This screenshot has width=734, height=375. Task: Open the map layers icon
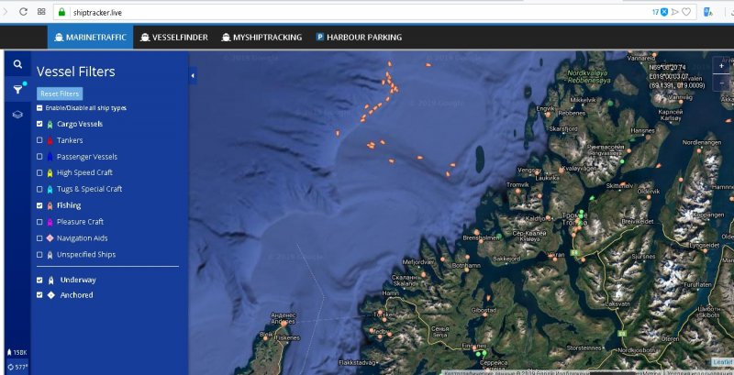click(x=17, y=115)
